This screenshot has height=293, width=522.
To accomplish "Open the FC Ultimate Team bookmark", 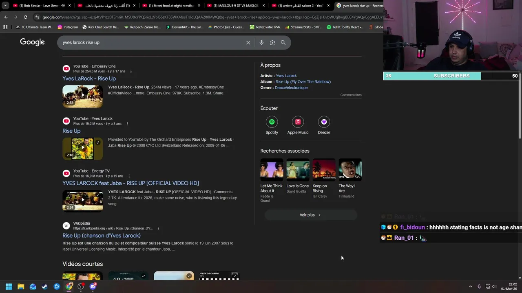I will (34, 27).
